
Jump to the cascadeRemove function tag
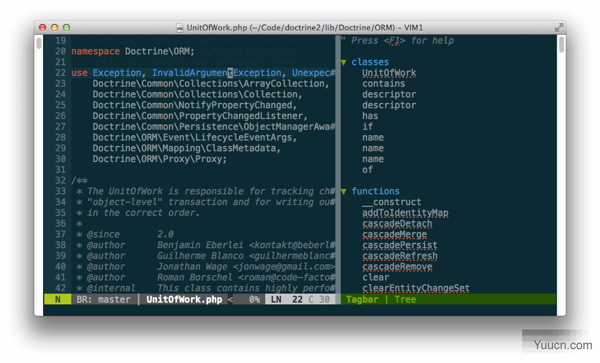pyautogui.click(x=397, y=266)
